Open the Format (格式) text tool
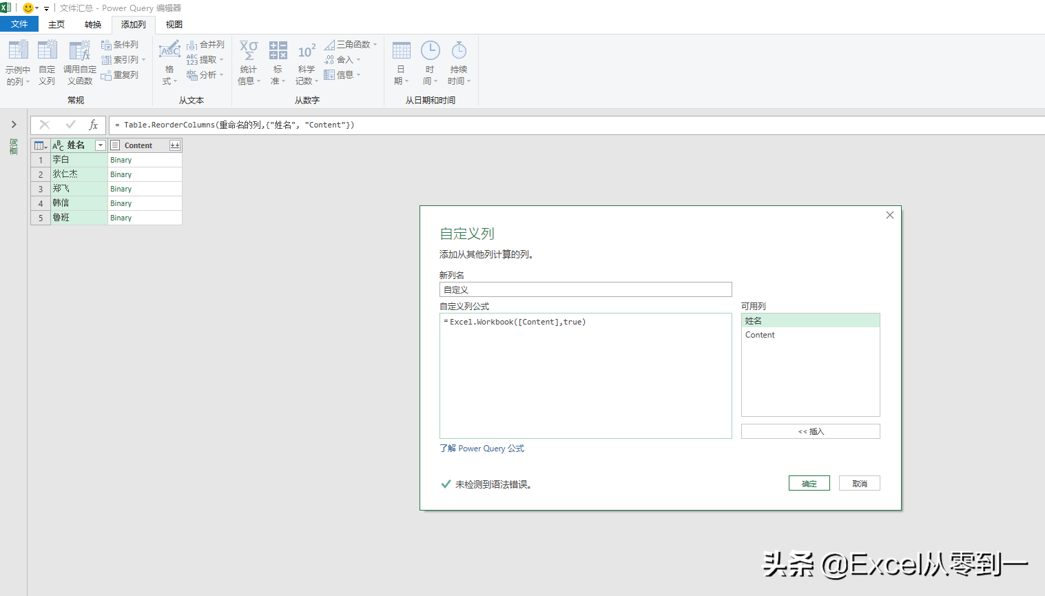Screen dimensions: 1045x596 169,63
